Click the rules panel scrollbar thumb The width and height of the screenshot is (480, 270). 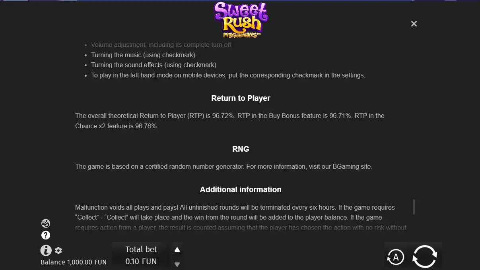point(414,207)
